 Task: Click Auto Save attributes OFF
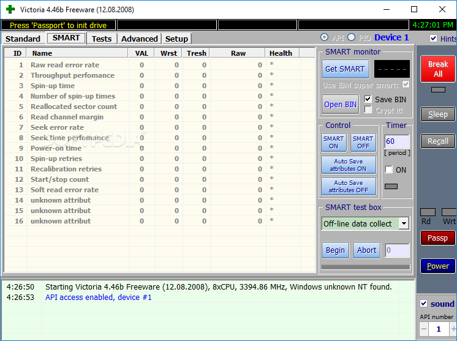(x=349, y=186)
